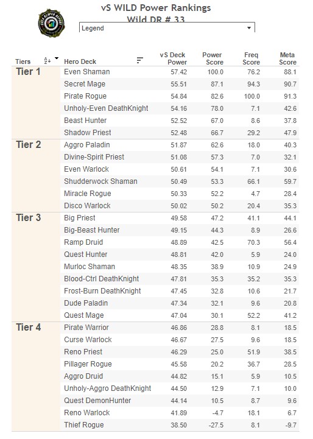Select the Tier 3 group label
Viewport: 313px width, 439px height.
click(28, 218)
